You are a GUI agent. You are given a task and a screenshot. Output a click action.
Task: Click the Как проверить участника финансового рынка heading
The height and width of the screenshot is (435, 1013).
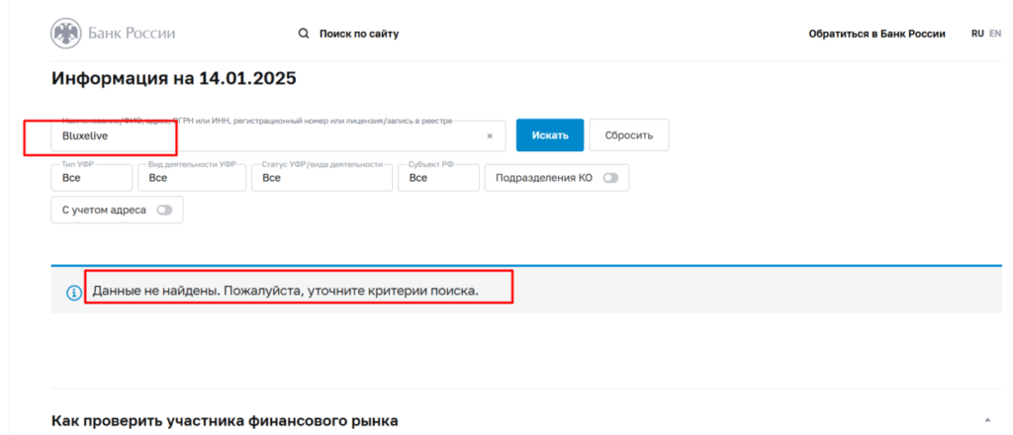click(225, 421)
